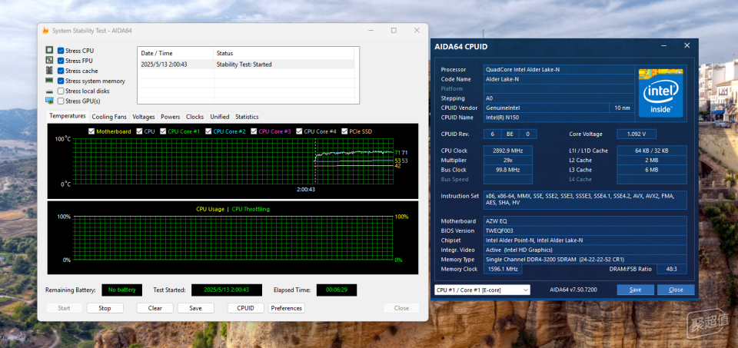Switch to the Voltages tab

144,117
